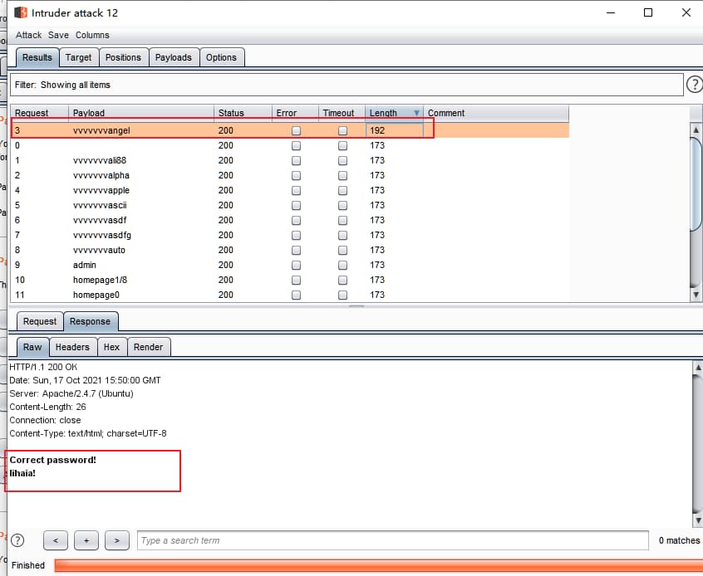The image size is (703, 576).
Task: Select the homepage0 payload row
Action: coord(290,295)
